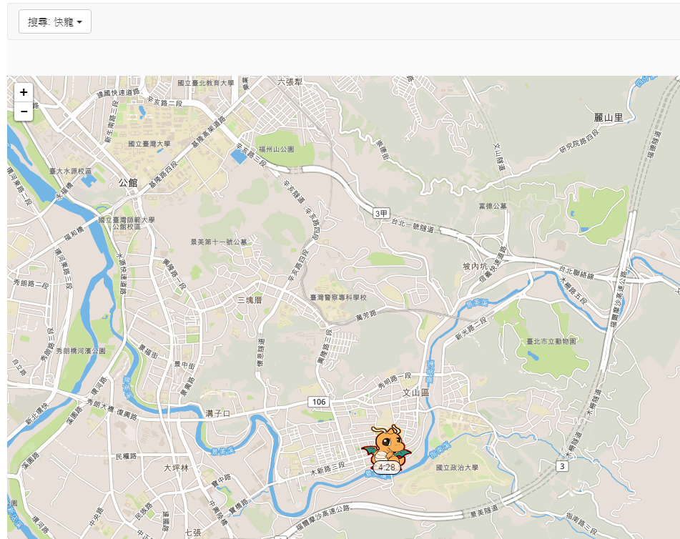Image resolution: width=680 pixels, height=539 pixels.
Task: Click the 秀朗橋河濱公園 label
Action: tap(81, 351)
